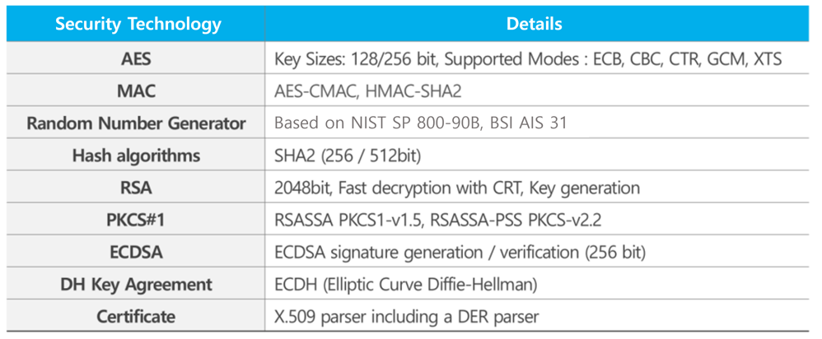Select the AES row label

point(136,59)
